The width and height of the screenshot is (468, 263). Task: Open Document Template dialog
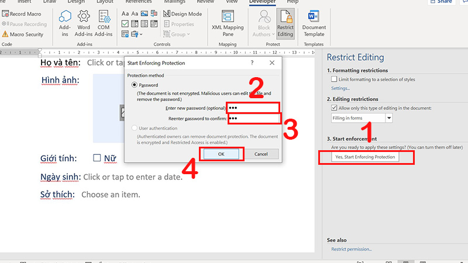click(314, 23)
